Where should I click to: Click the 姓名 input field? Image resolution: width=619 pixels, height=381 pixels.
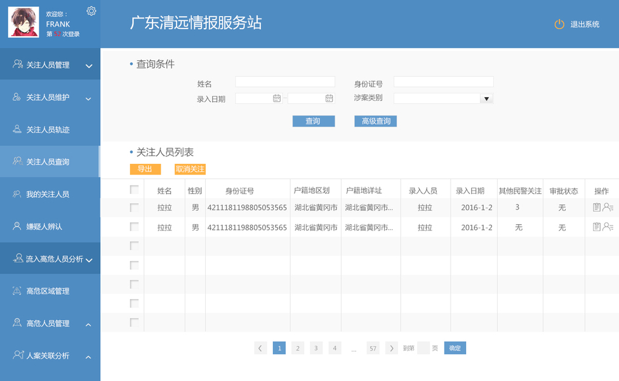tap(285, 82)
